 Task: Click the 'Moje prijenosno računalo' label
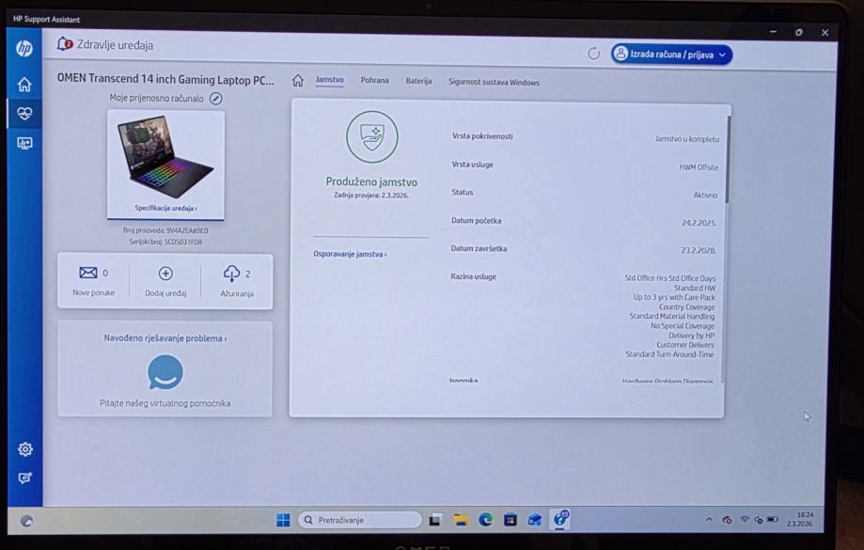pos(156,98)
